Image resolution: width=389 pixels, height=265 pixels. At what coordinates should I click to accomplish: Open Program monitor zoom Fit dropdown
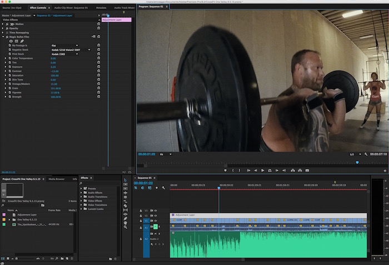[166, 154]
